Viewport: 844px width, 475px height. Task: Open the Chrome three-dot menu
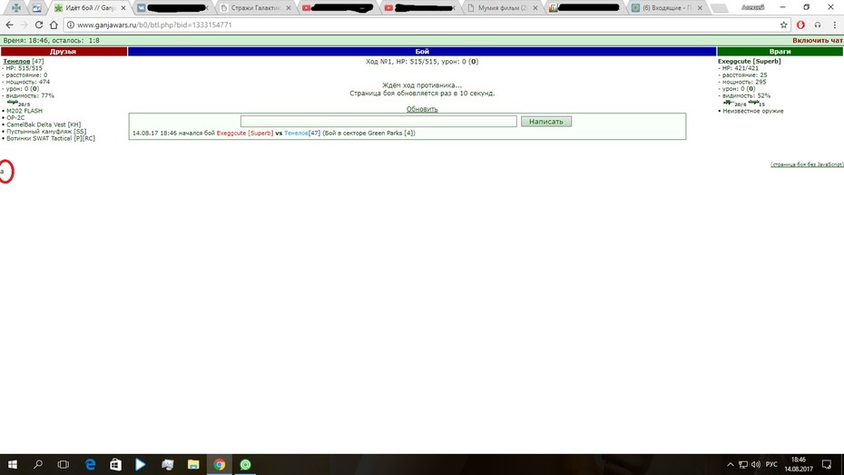tap(834, 25)
